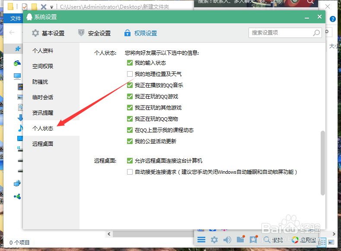The image size is (341, 251).
Task: Open the 文件 menu in Explorer
Action: tap(15, 19)
